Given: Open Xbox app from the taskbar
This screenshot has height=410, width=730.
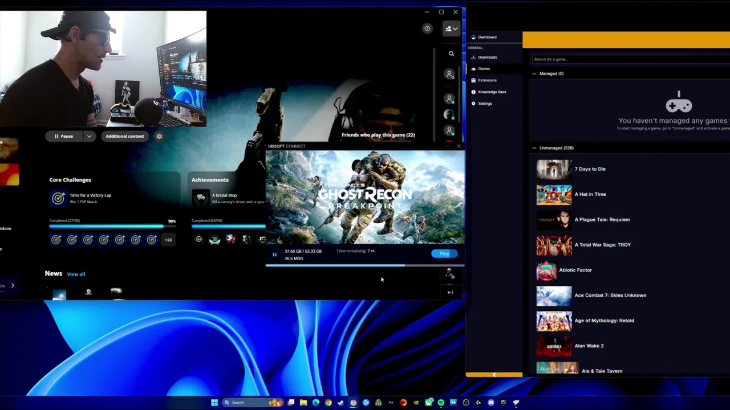Looking at the screenshot, I should (428, 403).
